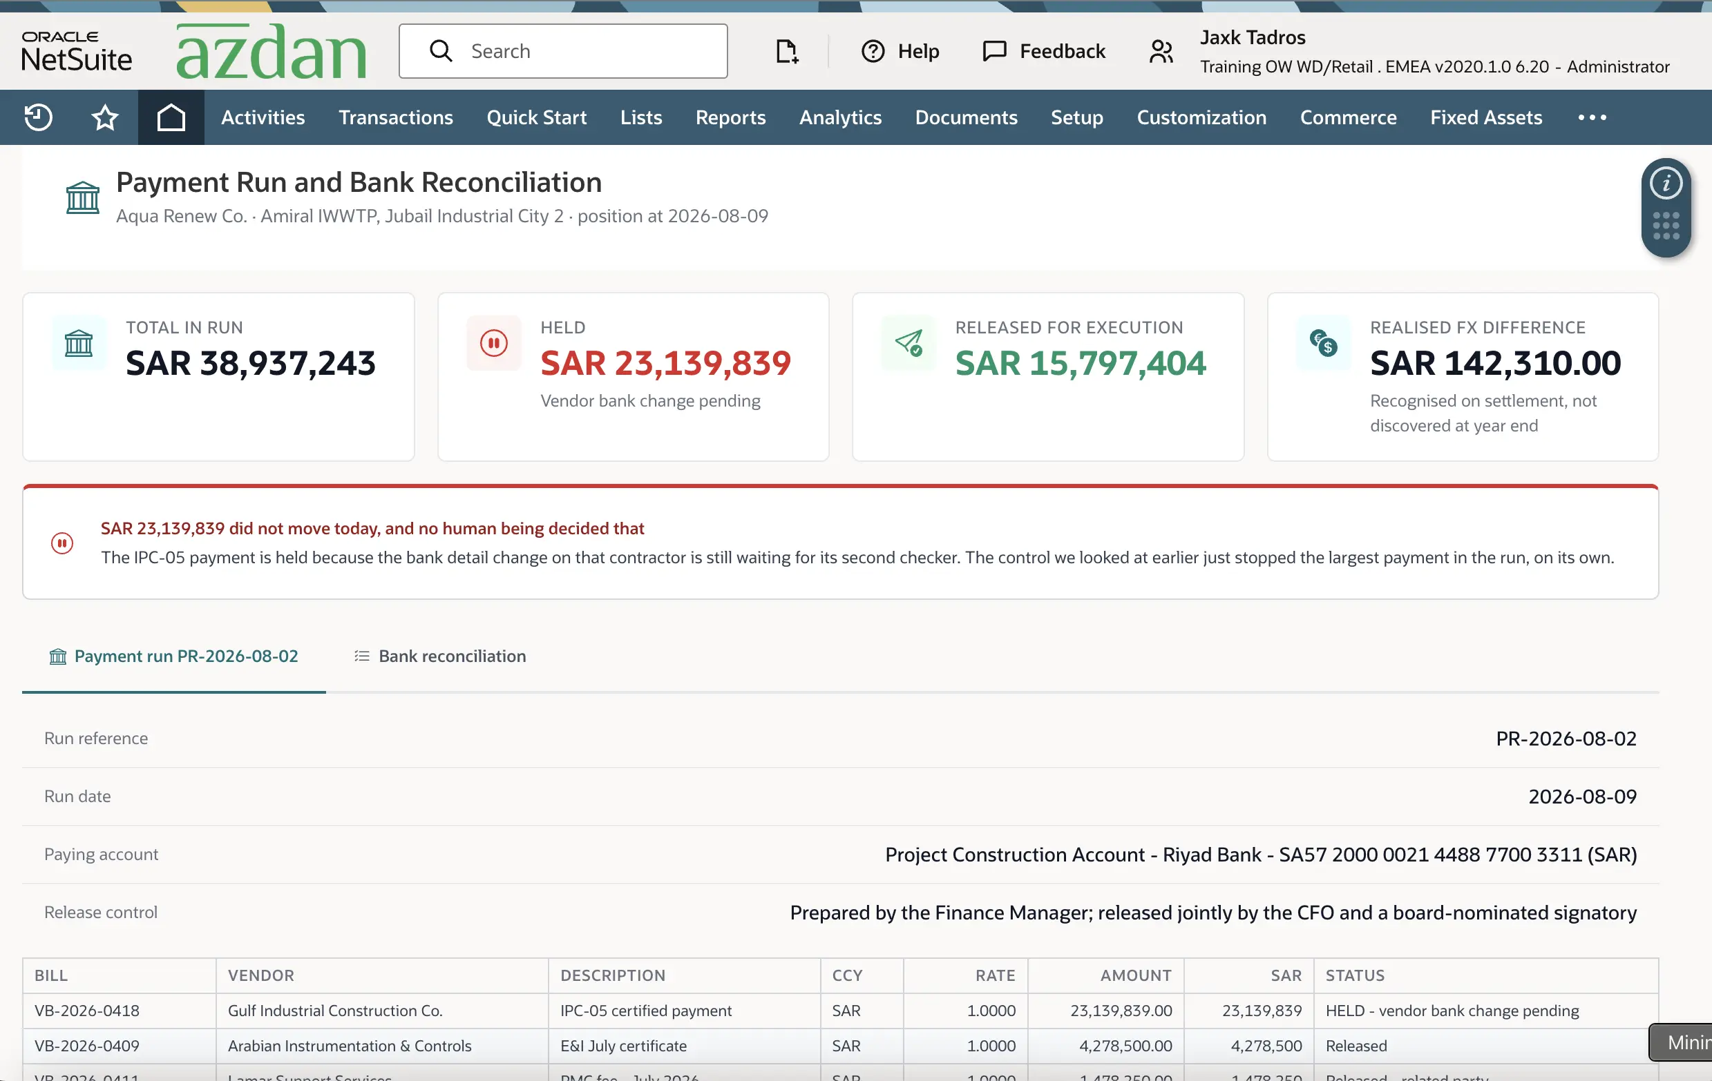Click the RELEASED SAR 15,797,404 value
This screenshot has width=1712, height=1081.
(1081, 363)
